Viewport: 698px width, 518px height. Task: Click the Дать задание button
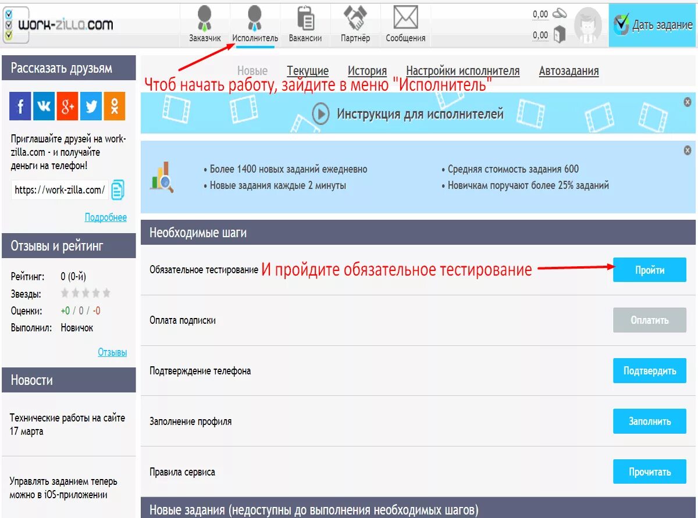[653, 25]
